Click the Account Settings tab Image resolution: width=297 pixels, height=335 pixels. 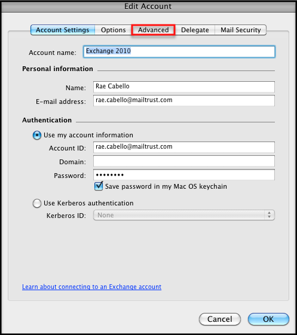(x=63, y=30)
